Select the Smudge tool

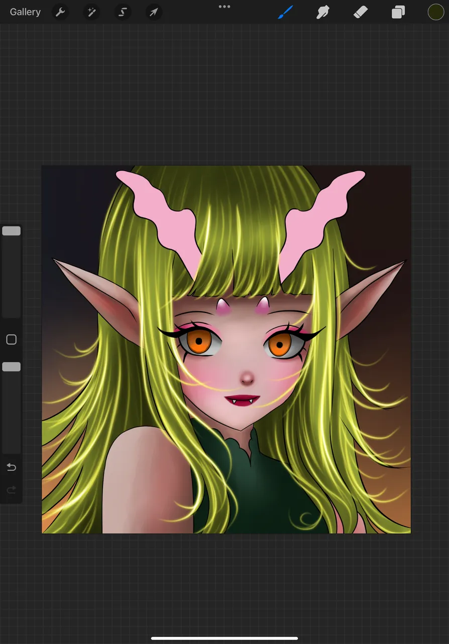pos(322,12)
